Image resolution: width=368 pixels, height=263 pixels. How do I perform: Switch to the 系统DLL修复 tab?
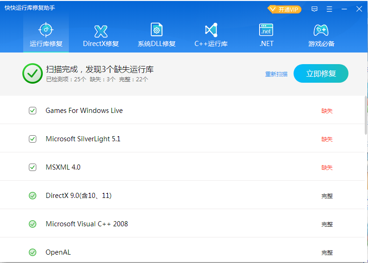156,34
